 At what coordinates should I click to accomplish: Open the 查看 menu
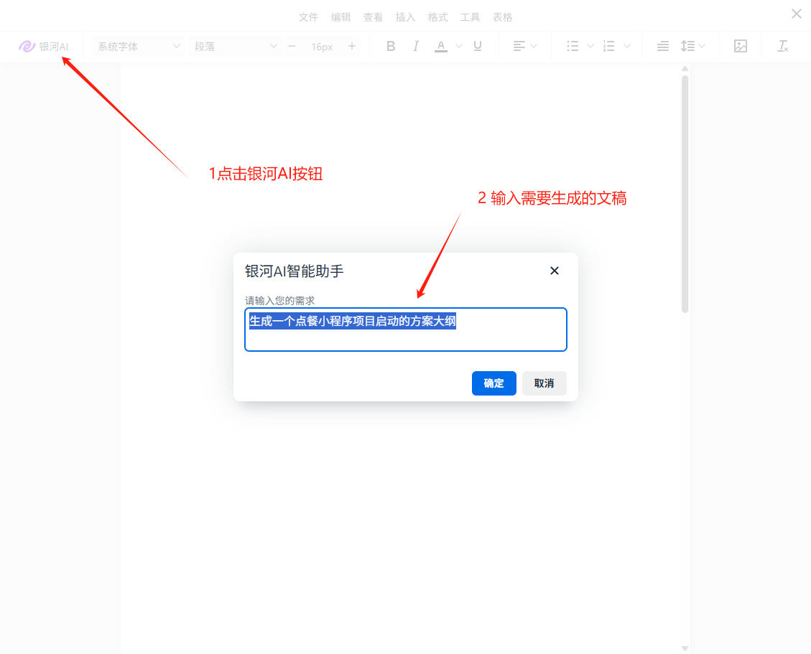pyautogui.click(x=373, y=17)
